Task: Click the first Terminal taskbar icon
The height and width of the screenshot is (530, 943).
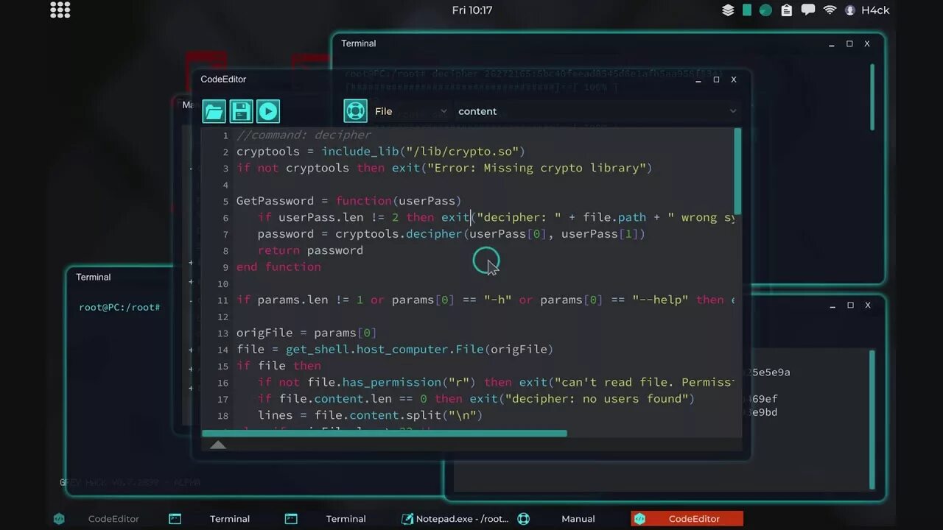Action: 175,519
